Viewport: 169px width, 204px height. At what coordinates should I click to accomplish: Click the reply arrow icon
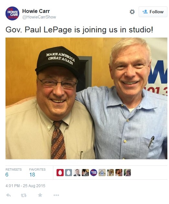click(8, 195)
